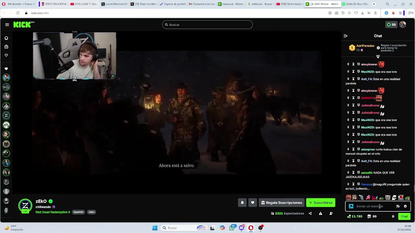Click the Red Dead Redemption II category link

click(53, 212)
